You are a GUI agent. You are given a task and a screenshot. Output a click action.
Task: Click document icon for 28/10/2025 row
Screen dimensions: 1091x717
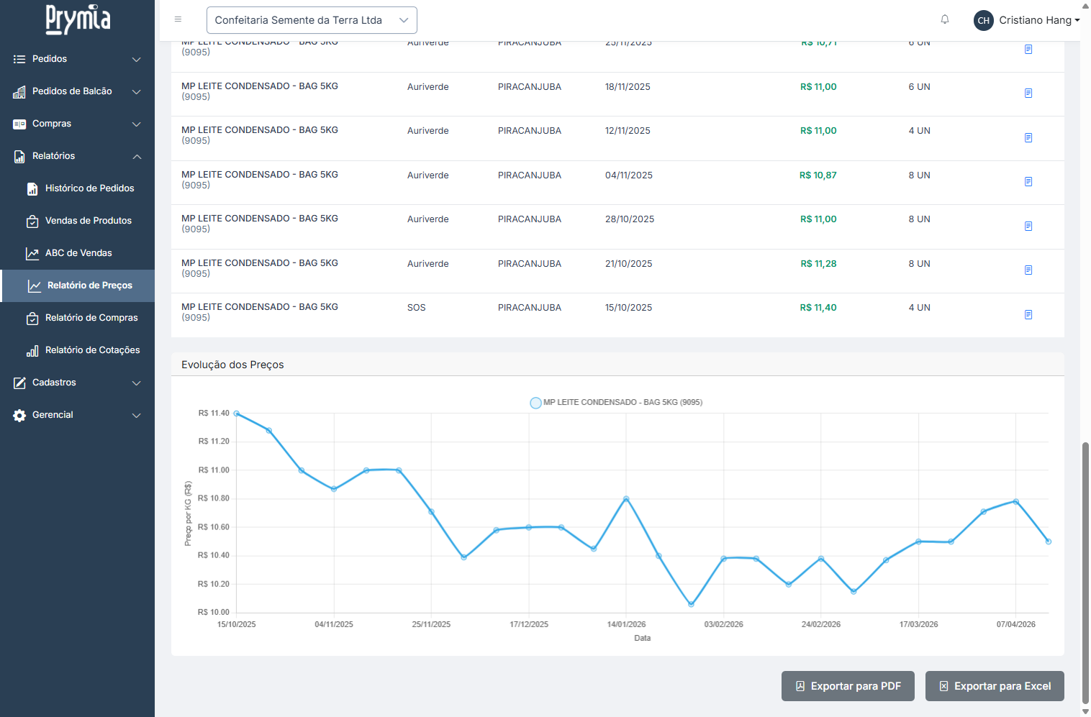tap(1028, 227)
